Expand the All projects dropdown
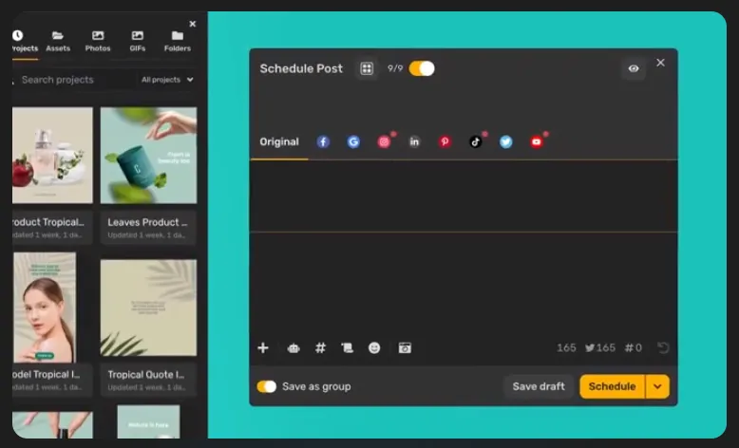Image resolution: width=739 pixels, height=448 pixels. (x=167, y=80)
